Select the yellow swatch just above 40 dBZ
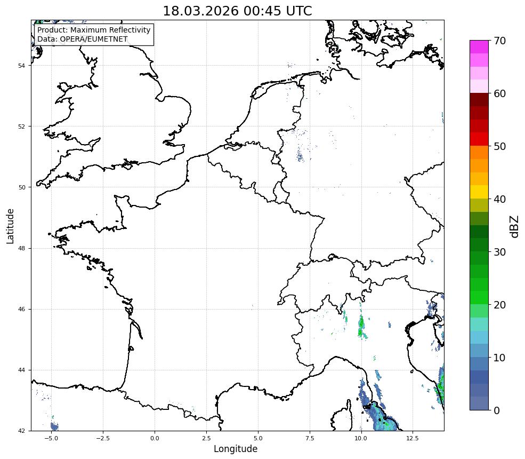Viewport: 525px width, 459px height. pos(479,192)
